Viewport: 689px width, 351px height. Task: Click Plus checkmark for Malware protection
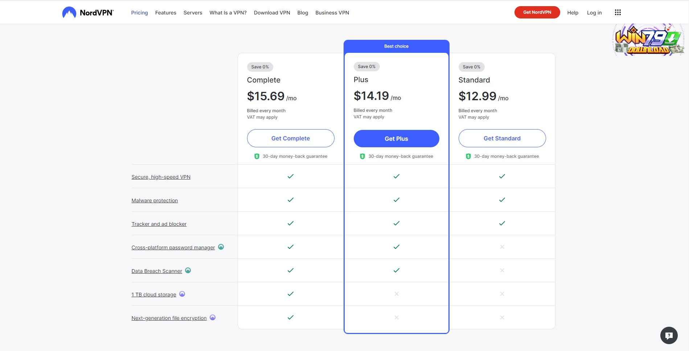397,200
